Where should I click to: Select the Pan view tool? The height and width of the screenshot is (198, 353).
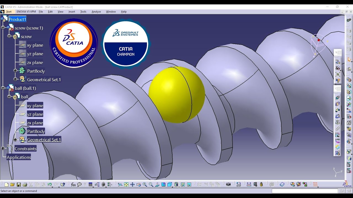132,185
